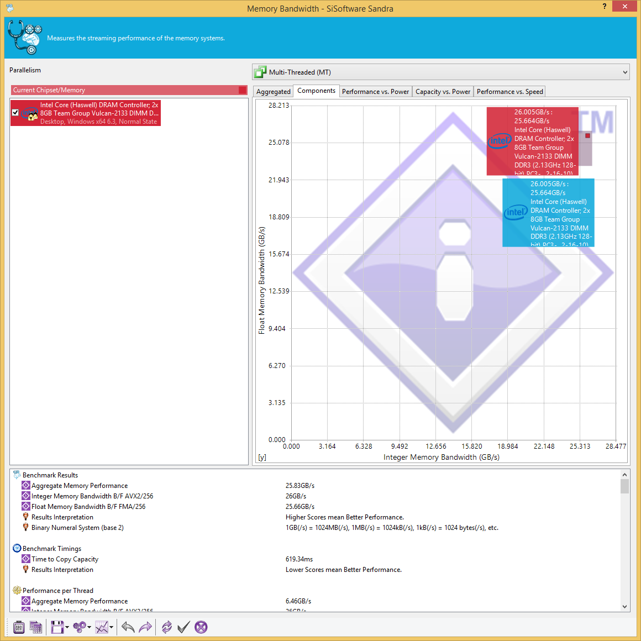Screen dimensions: 641x641
Task: Click the 6.46GB/s per-thread value
Action: pos(298,601)
